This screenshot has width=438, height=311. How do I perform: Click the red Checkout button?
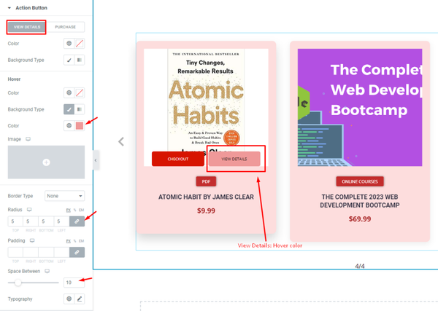(x=178, y=159)
